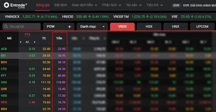Click the TC column header

click(44, 38)
